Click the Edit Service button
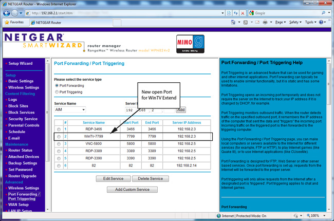 pyautogui.click(x=114, y=178)
